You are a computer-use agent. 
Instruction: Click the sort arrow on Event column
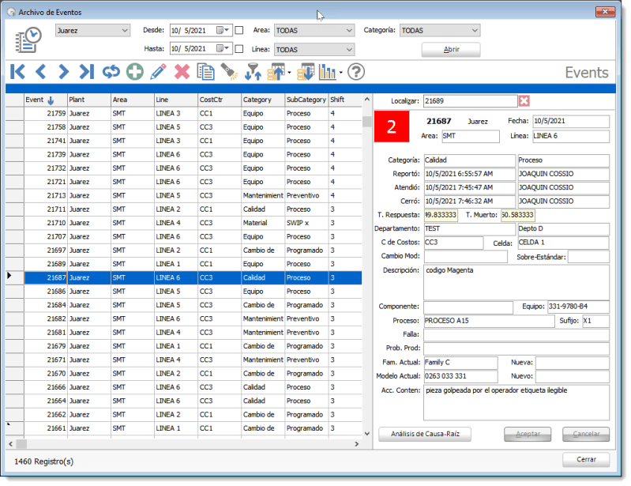click(x=51, y=100)
